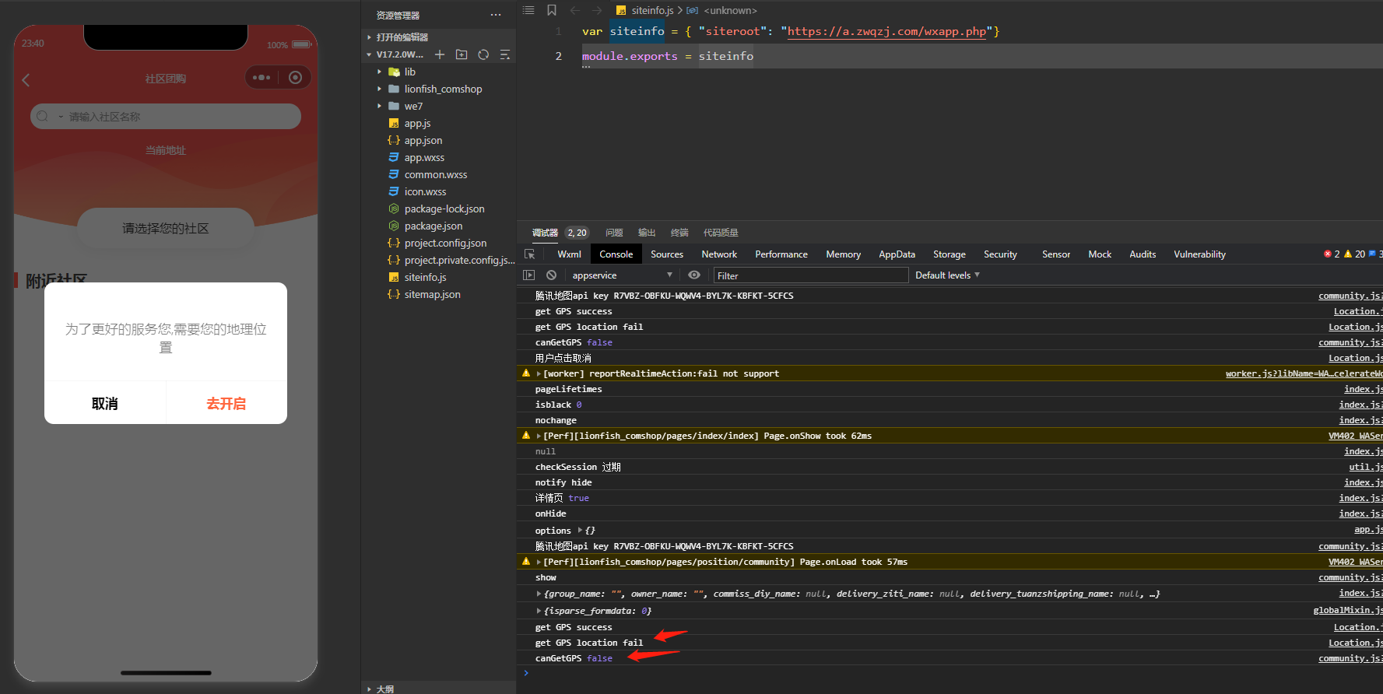Open the worker.js source link in console
The width and height of the screenshot is (1383, 694).
point(1304,373)
